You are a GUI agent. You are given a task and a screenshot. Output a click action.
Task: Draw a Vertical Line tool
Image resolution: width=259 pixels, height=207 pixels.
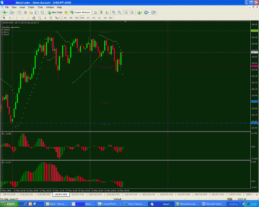(x=17, y=18)
